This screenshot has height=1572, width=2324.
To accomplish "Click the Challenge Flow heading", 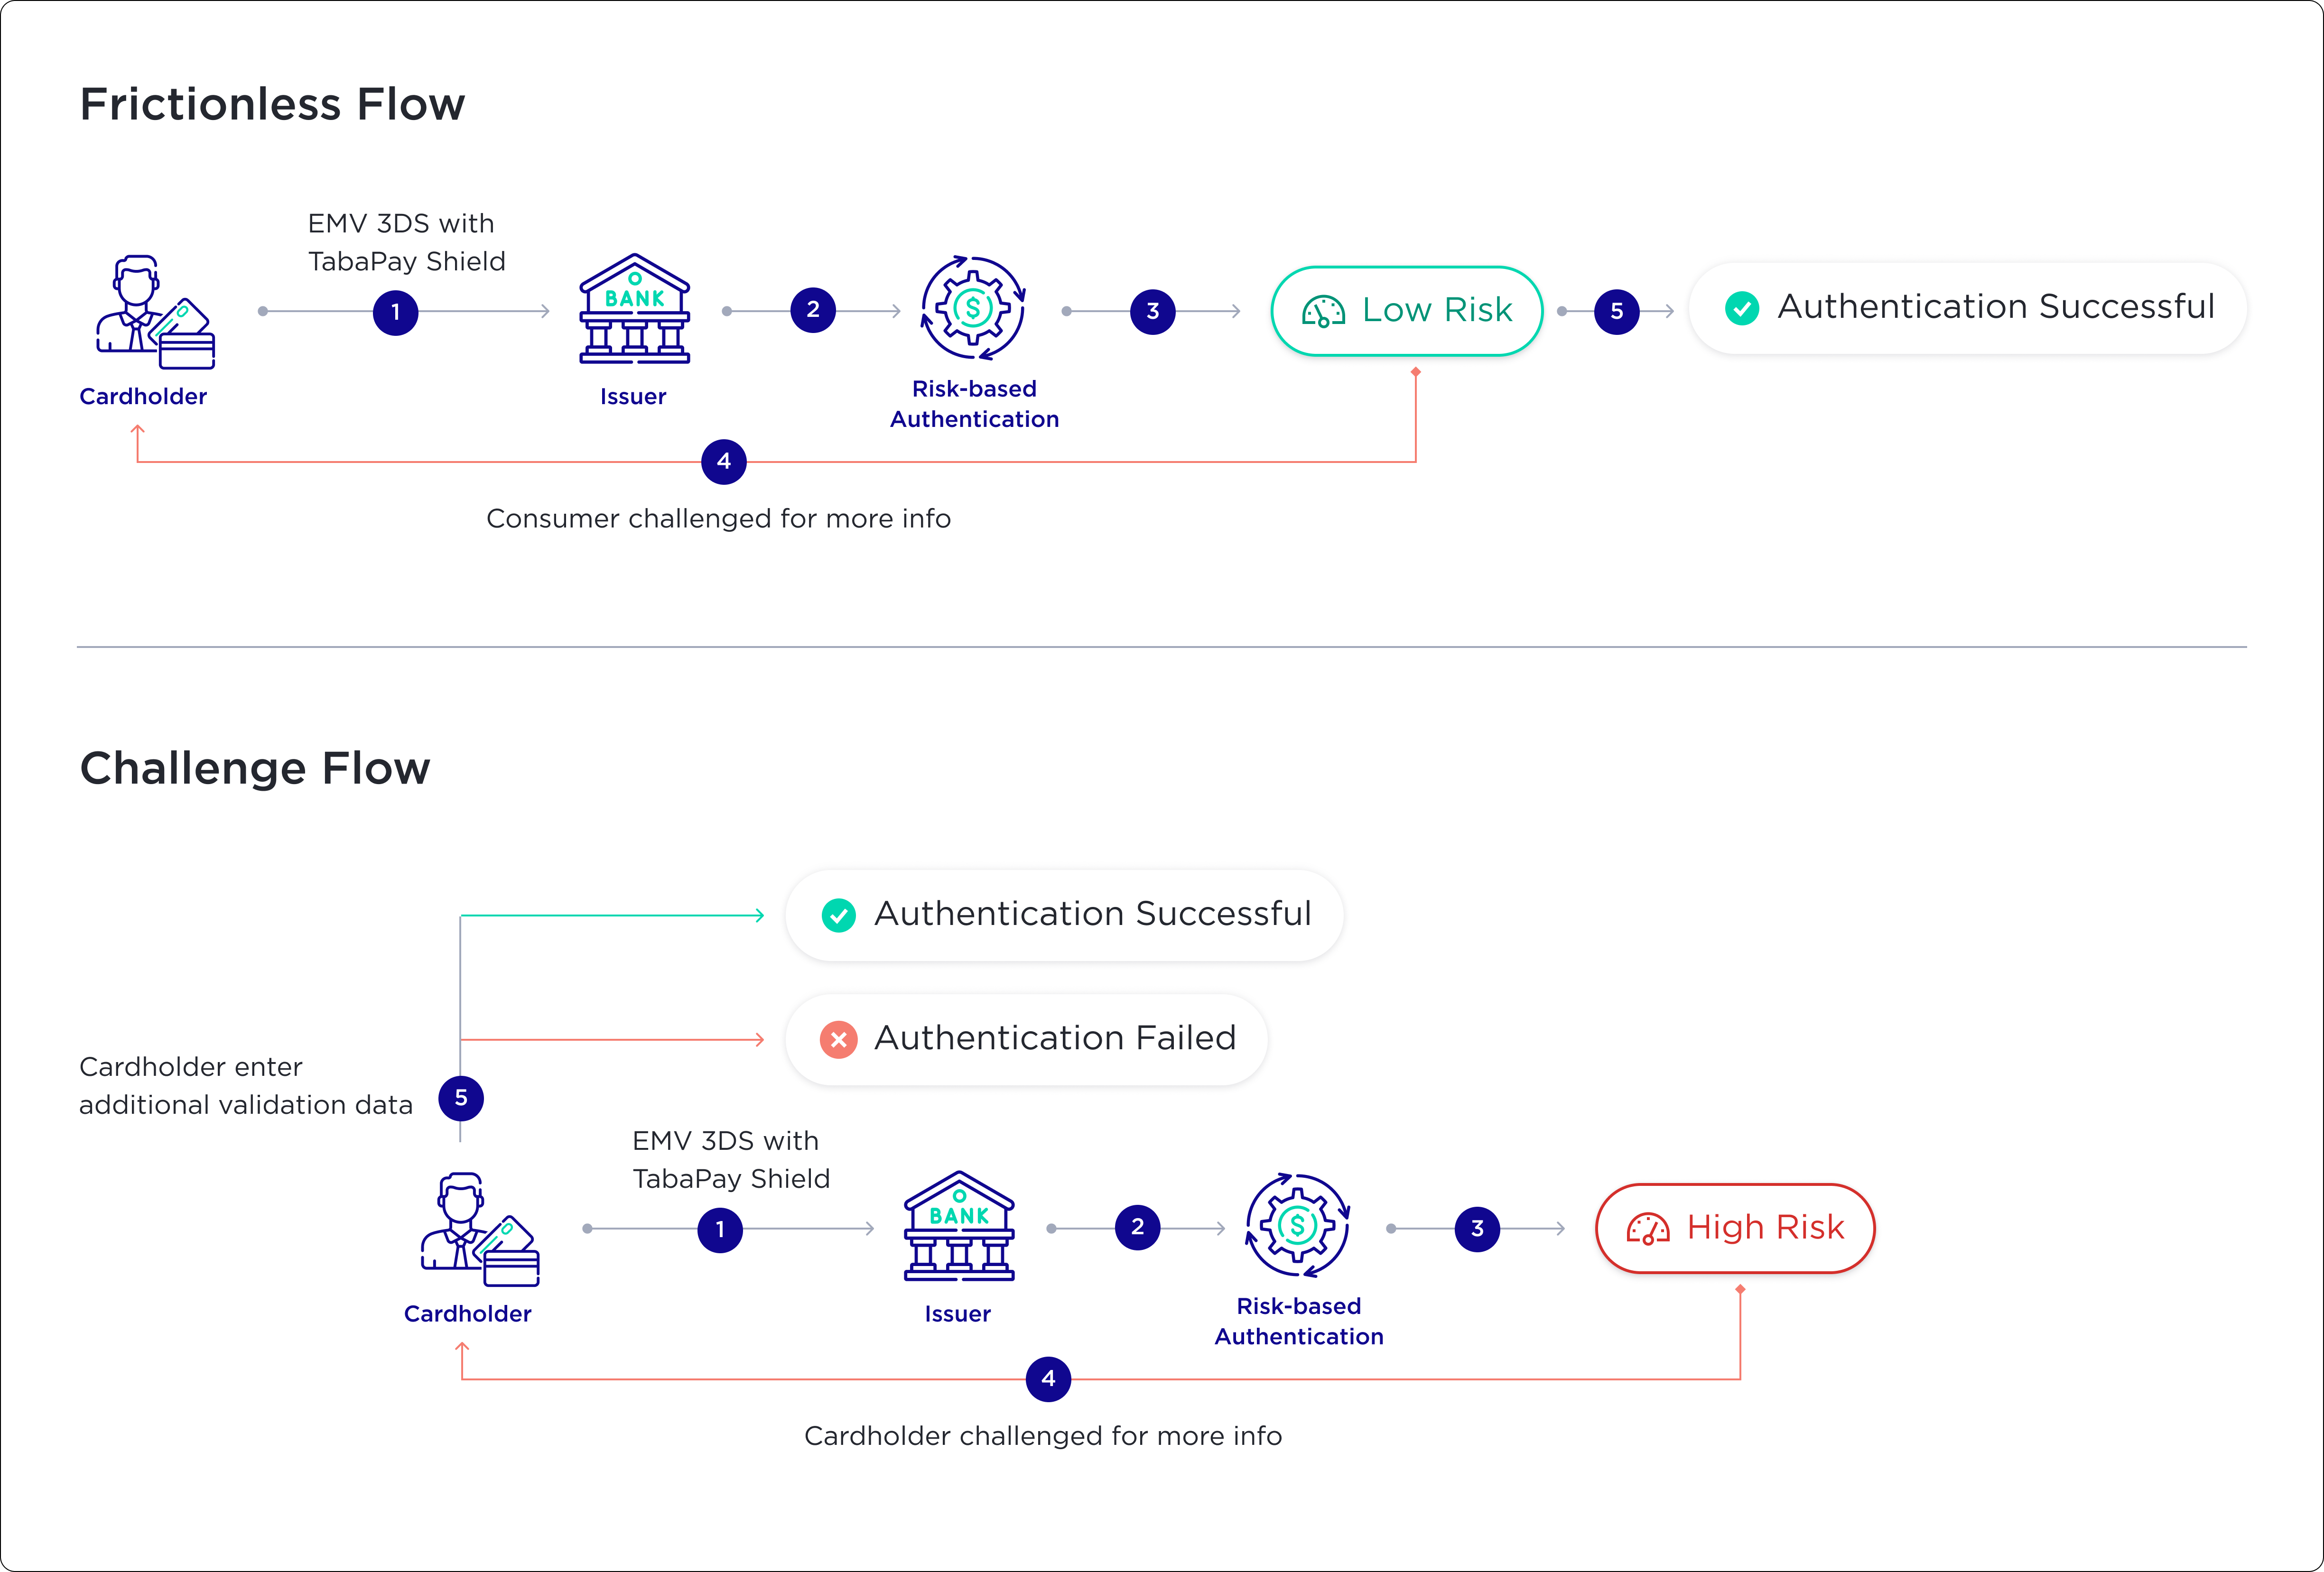I will [x=255, y=768].
